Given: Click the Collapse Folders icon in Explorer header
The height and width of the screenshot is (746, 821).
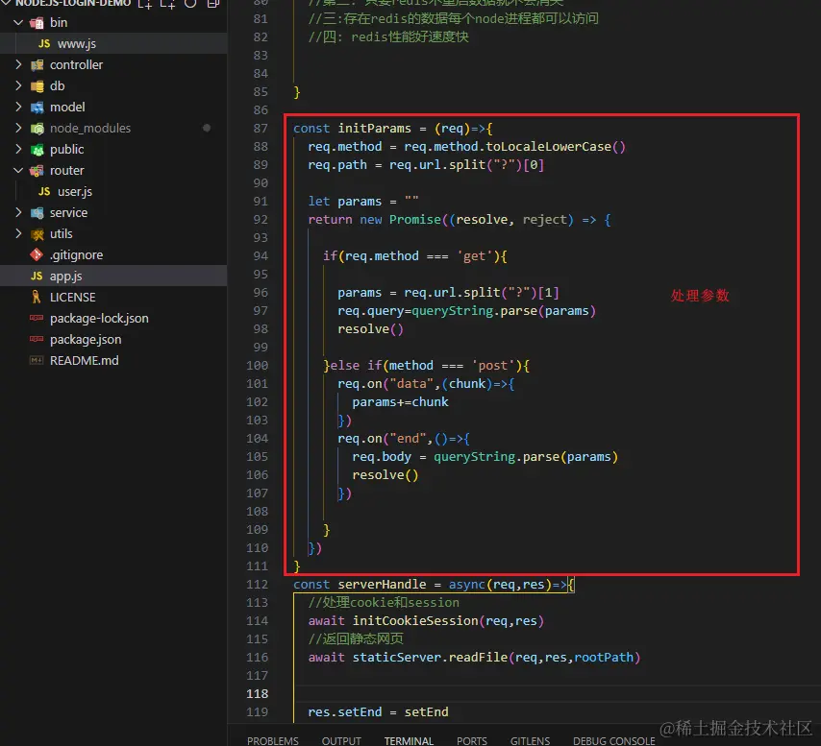Looking at the screenshot, I should click(x=213, y=4).
